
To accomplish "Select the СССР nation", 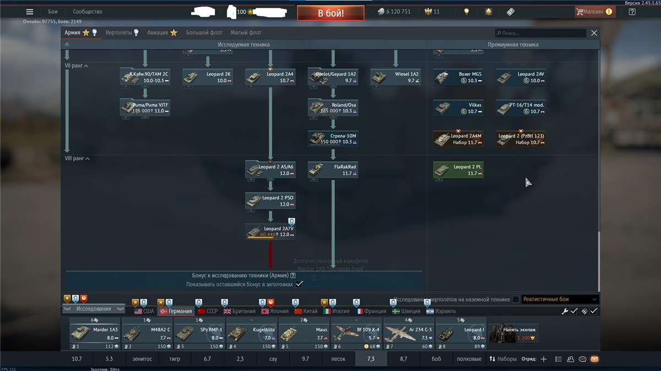I will 208,311.
